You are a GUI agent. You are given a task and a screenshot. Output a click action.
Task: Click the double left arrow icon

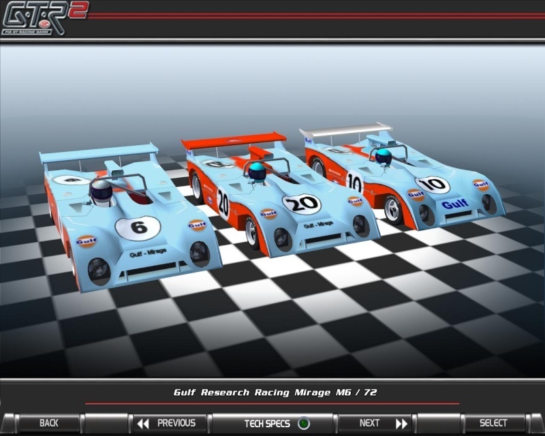143,424
